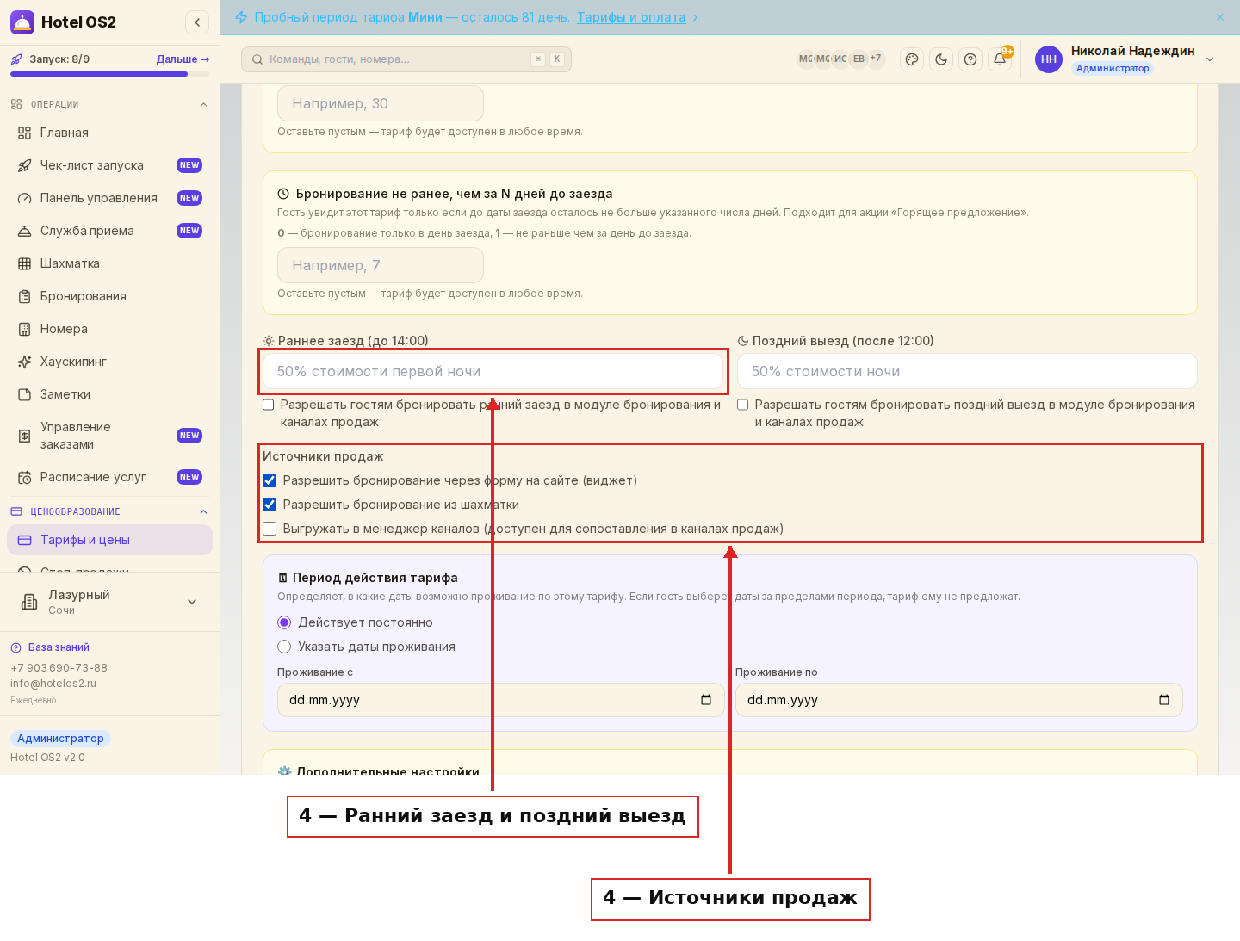This screenshot has width=1240, height=941.
Task: Open the Тарифы и оплата link
Action: tap(631, 17)
